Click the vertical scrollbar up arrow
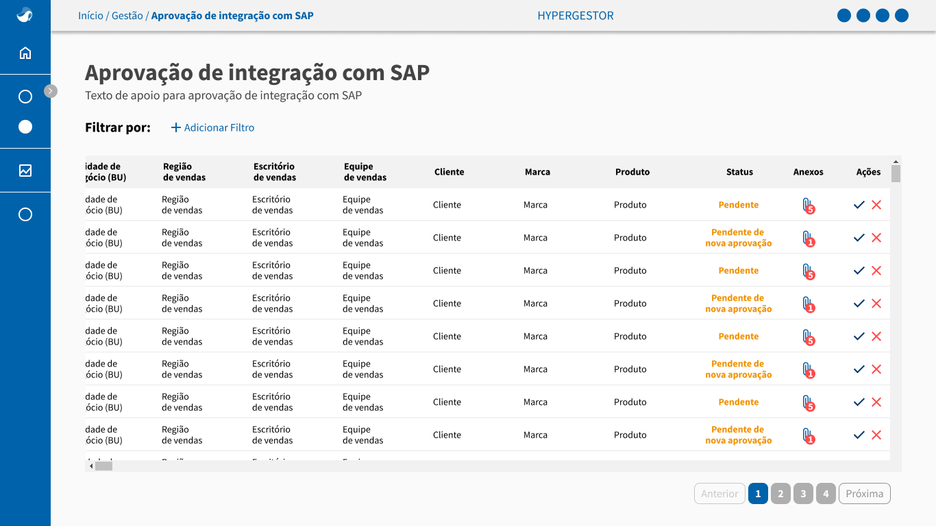The height and width of the screenshot is (526, 936). [x=896, y=161]
